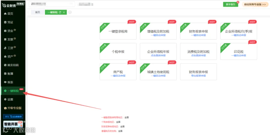This screenshot has height=135, width=270.
Task: Click the 一键登录跳转税局地区 text
Action: point(112,117)
